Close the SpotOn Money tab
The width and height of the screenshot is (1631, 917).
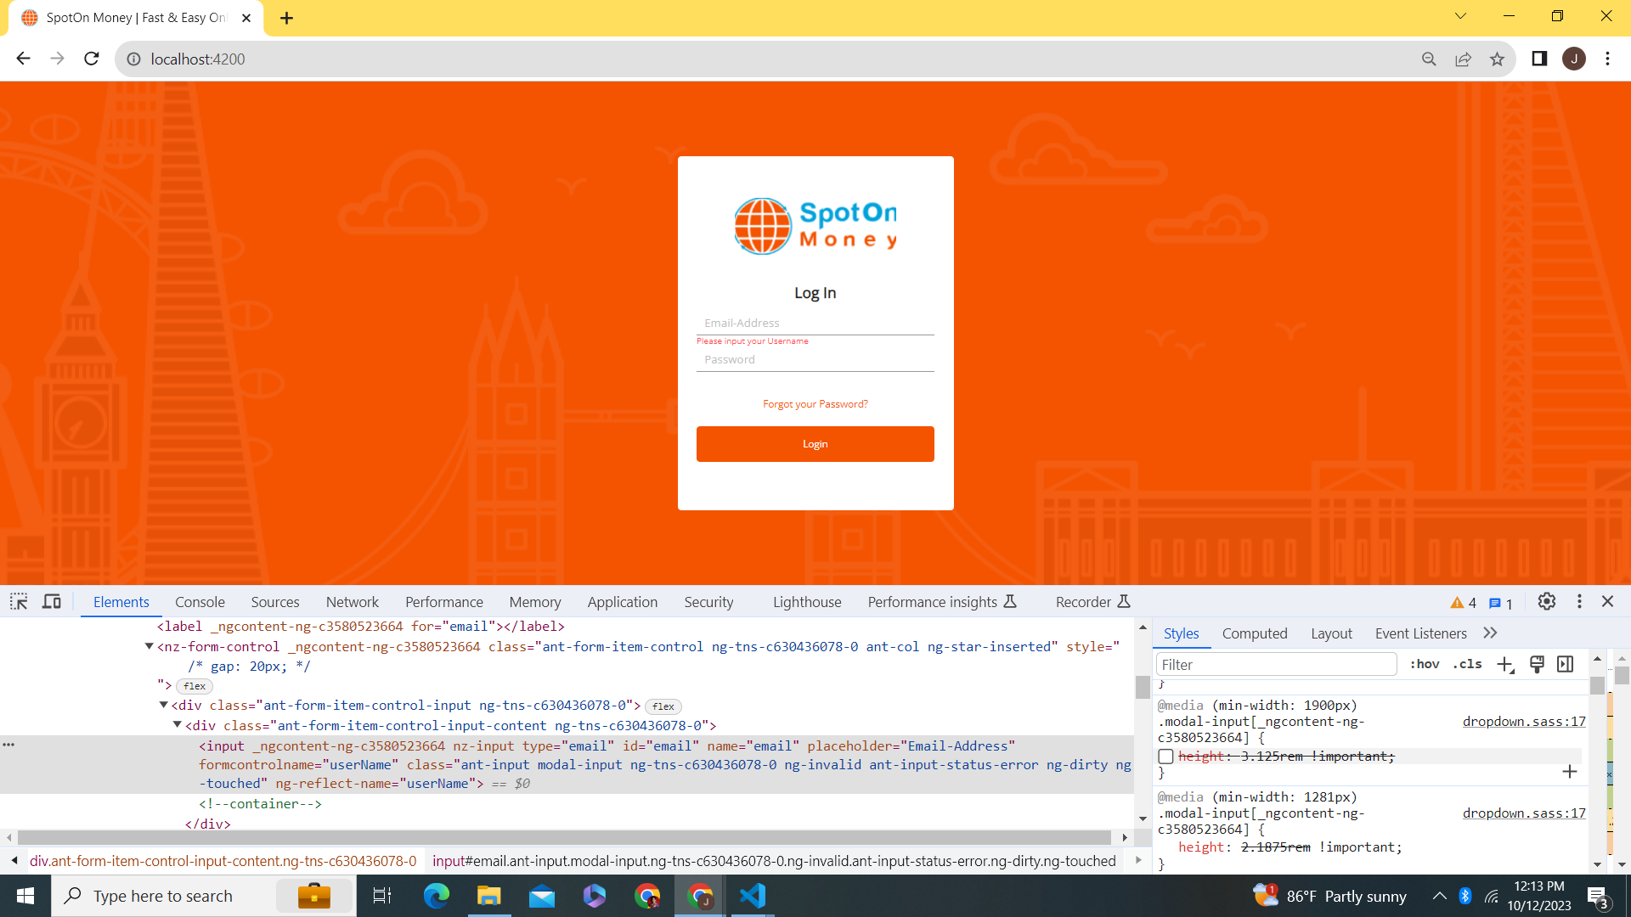click(x=246, y=18)
